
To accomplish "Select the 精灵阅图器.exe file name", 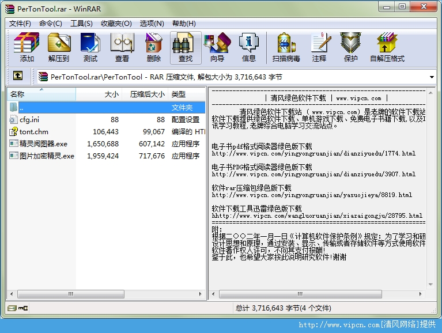I will 43,143.
